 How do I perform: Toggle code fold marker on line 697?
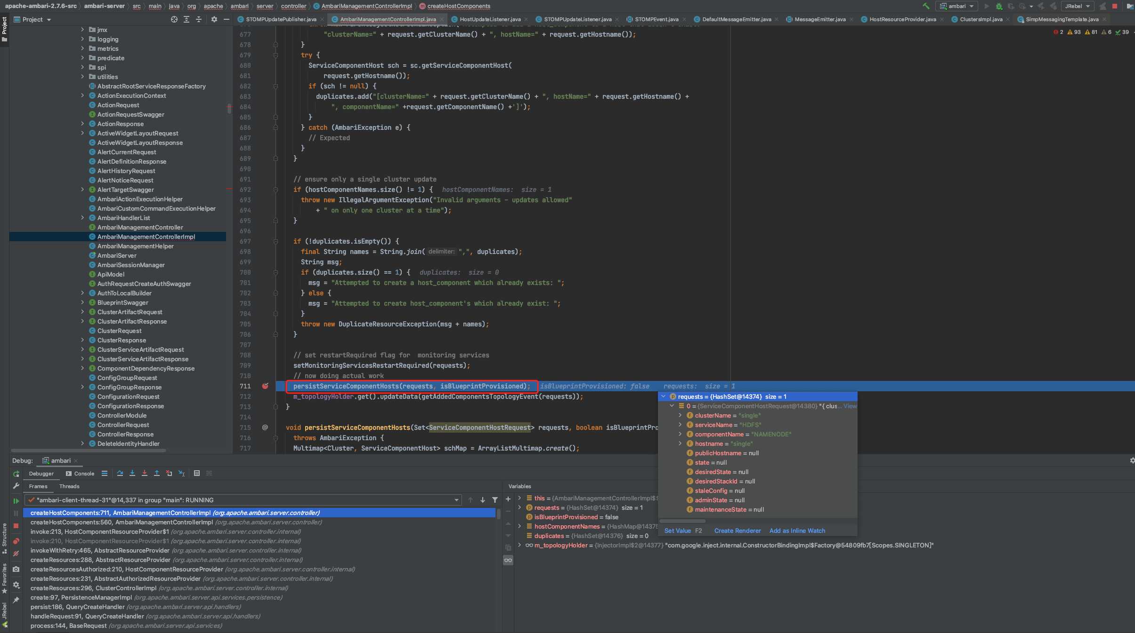[x=276, y=241]
